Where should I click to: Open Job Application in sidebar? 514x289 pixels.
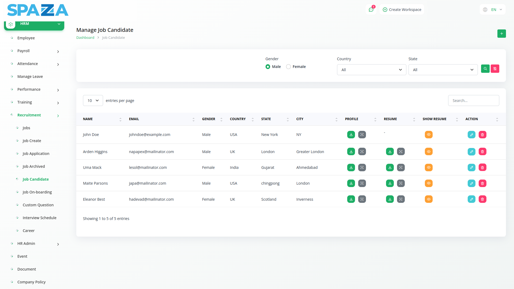click(x=36, y=154)
